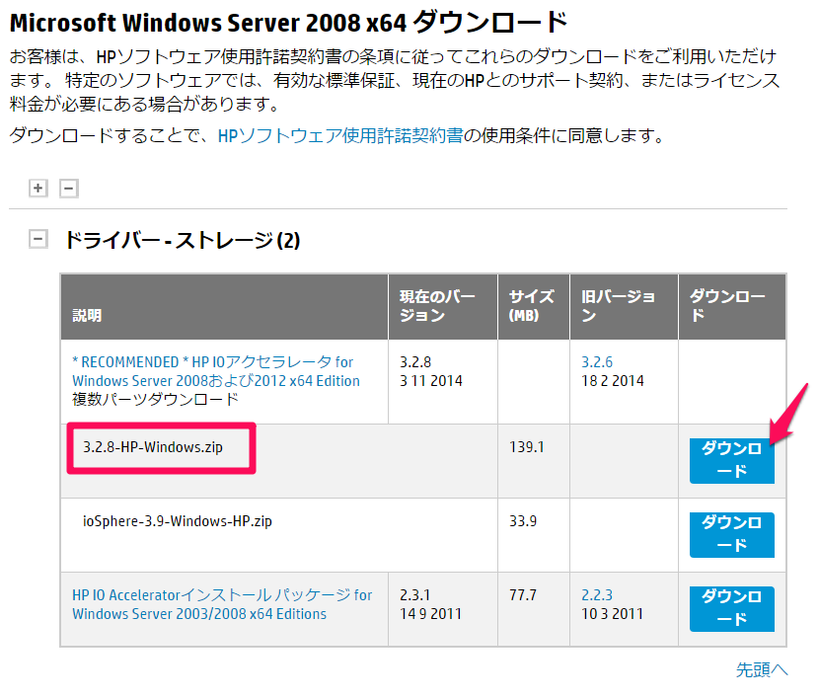Screen dimensions: 819x698
Task: Select the ioSphere-3.9-Windows-HP.zip file name
Action: (178, 521)
